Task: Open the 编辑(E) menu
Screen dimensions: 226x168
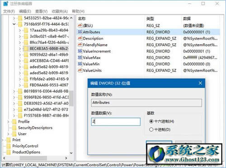Action: [x=25, y=11]
